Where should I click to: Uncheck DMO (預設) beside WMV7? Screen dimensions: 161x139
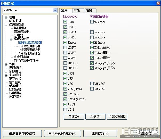click(92, 48)
